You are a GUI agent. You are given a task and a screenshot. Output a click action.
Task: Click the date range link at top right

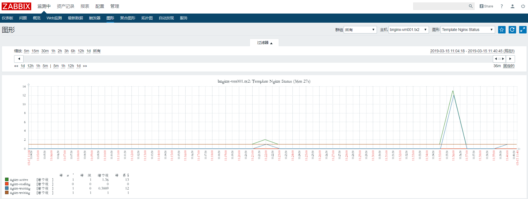(x=472, y=51)
